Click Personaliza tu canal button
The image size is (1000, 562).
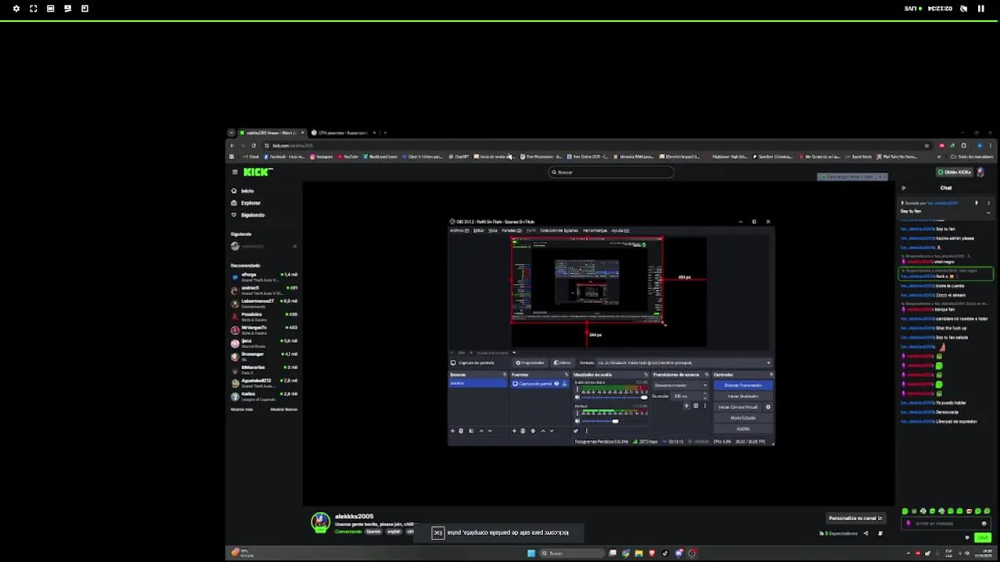[x=855, y=518]
